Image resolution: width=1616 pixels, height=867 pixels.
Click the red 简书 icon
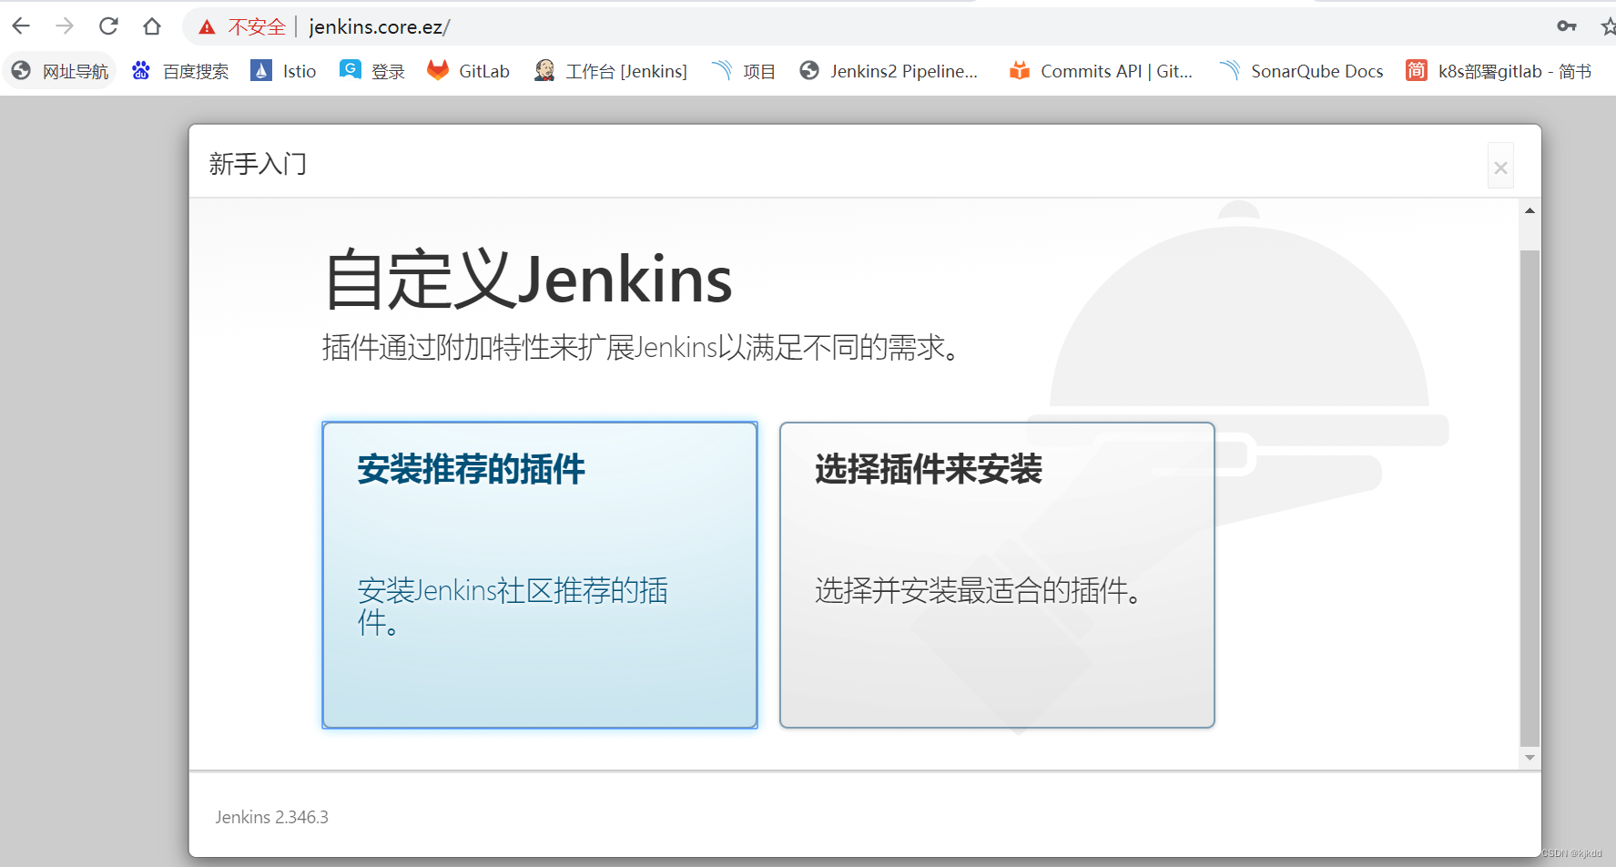(1417, 70)
